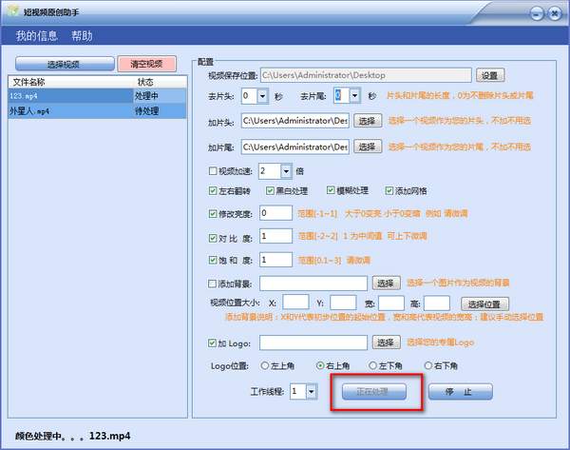Minimize the 短视频原创助手 window
The height and width of the screenshot is (450, 570).
[x=537, y=13]
